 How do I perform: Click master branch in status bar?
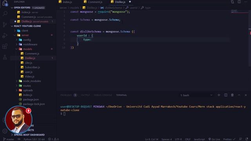click(x=9, y=139)
